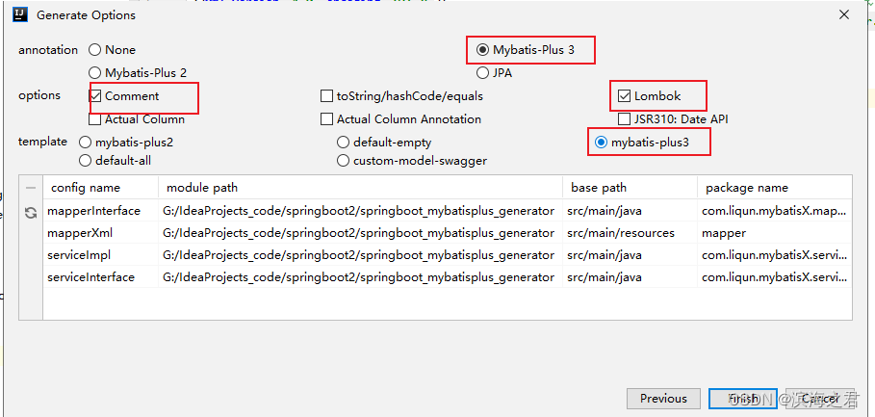Click the config name column header
875x417 pixels.
point(101,188)
